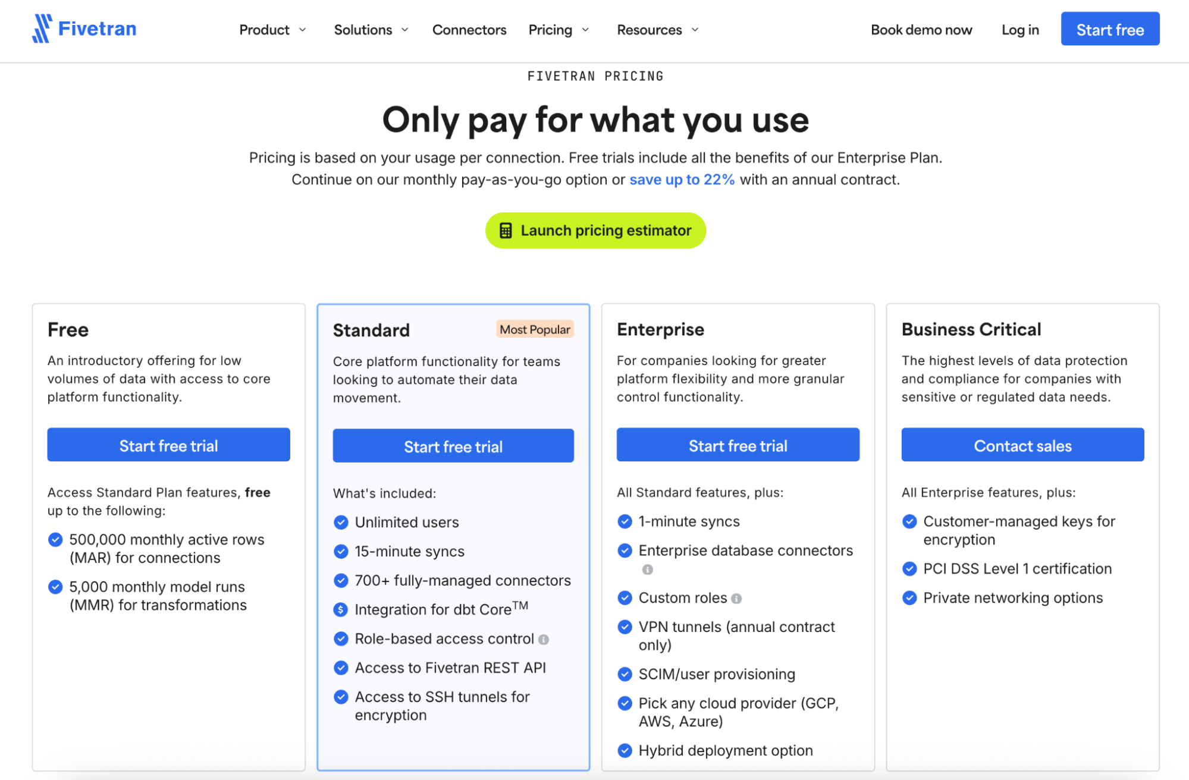Image resolution: width=1189 pixels, height=780 pixels.
Task: Expand the Product menu chevron
Action: 302,30
